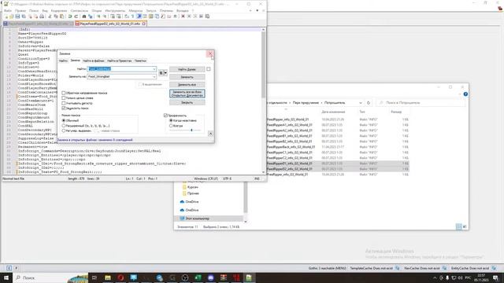Click the 'Заменить все' button
Image resolution: width=504 pixels, height=283 pixels.
point(187,85)
